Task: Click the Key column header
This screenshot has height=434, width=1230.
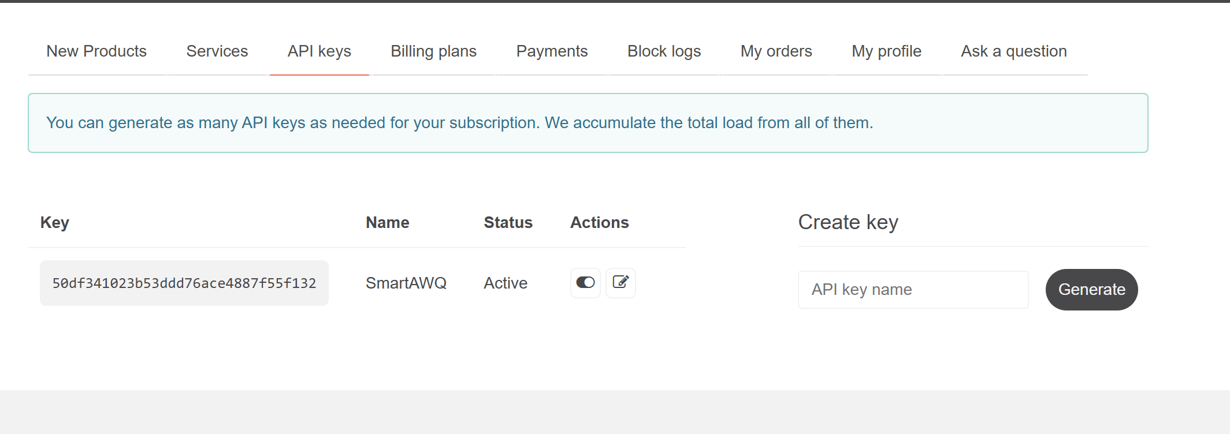Action: pyautogui.click(x=55, y=223)
